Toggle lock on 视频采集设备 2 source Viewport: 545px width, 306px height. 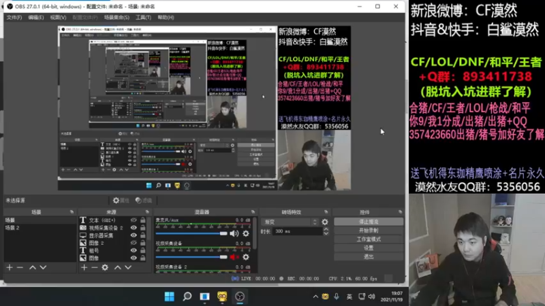pos(143,228)
